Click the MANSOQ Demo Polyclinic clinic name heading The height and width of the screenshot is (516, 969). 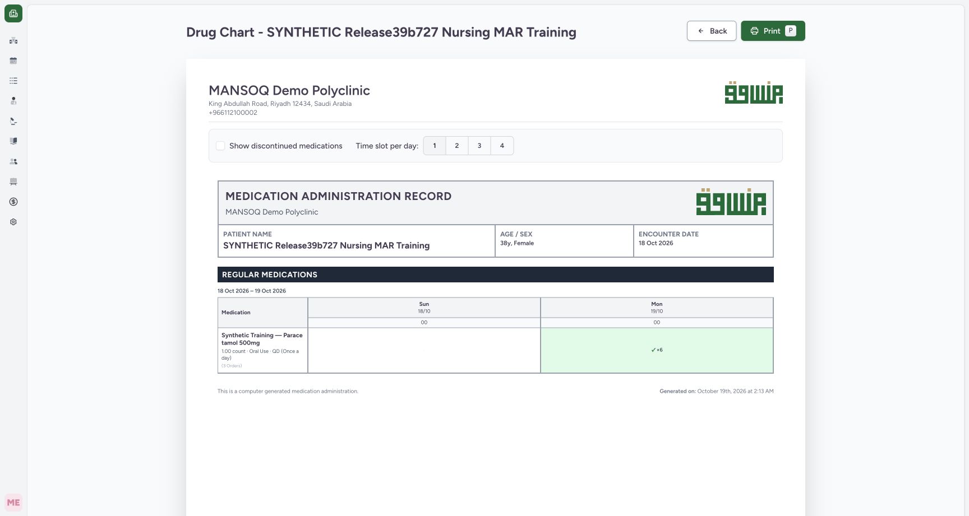[289, 90]
